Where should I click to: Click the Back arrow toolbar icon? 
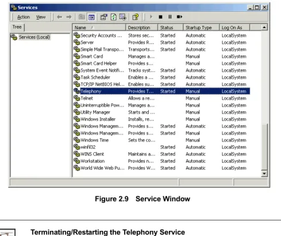pos(60,17)
